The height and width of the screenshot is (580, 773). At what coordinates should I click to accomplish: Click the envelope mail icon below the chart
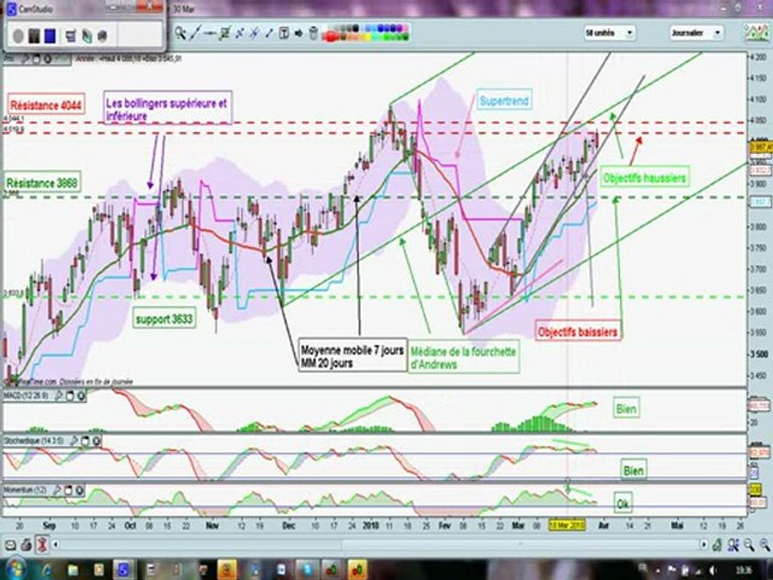click(10, 545)
